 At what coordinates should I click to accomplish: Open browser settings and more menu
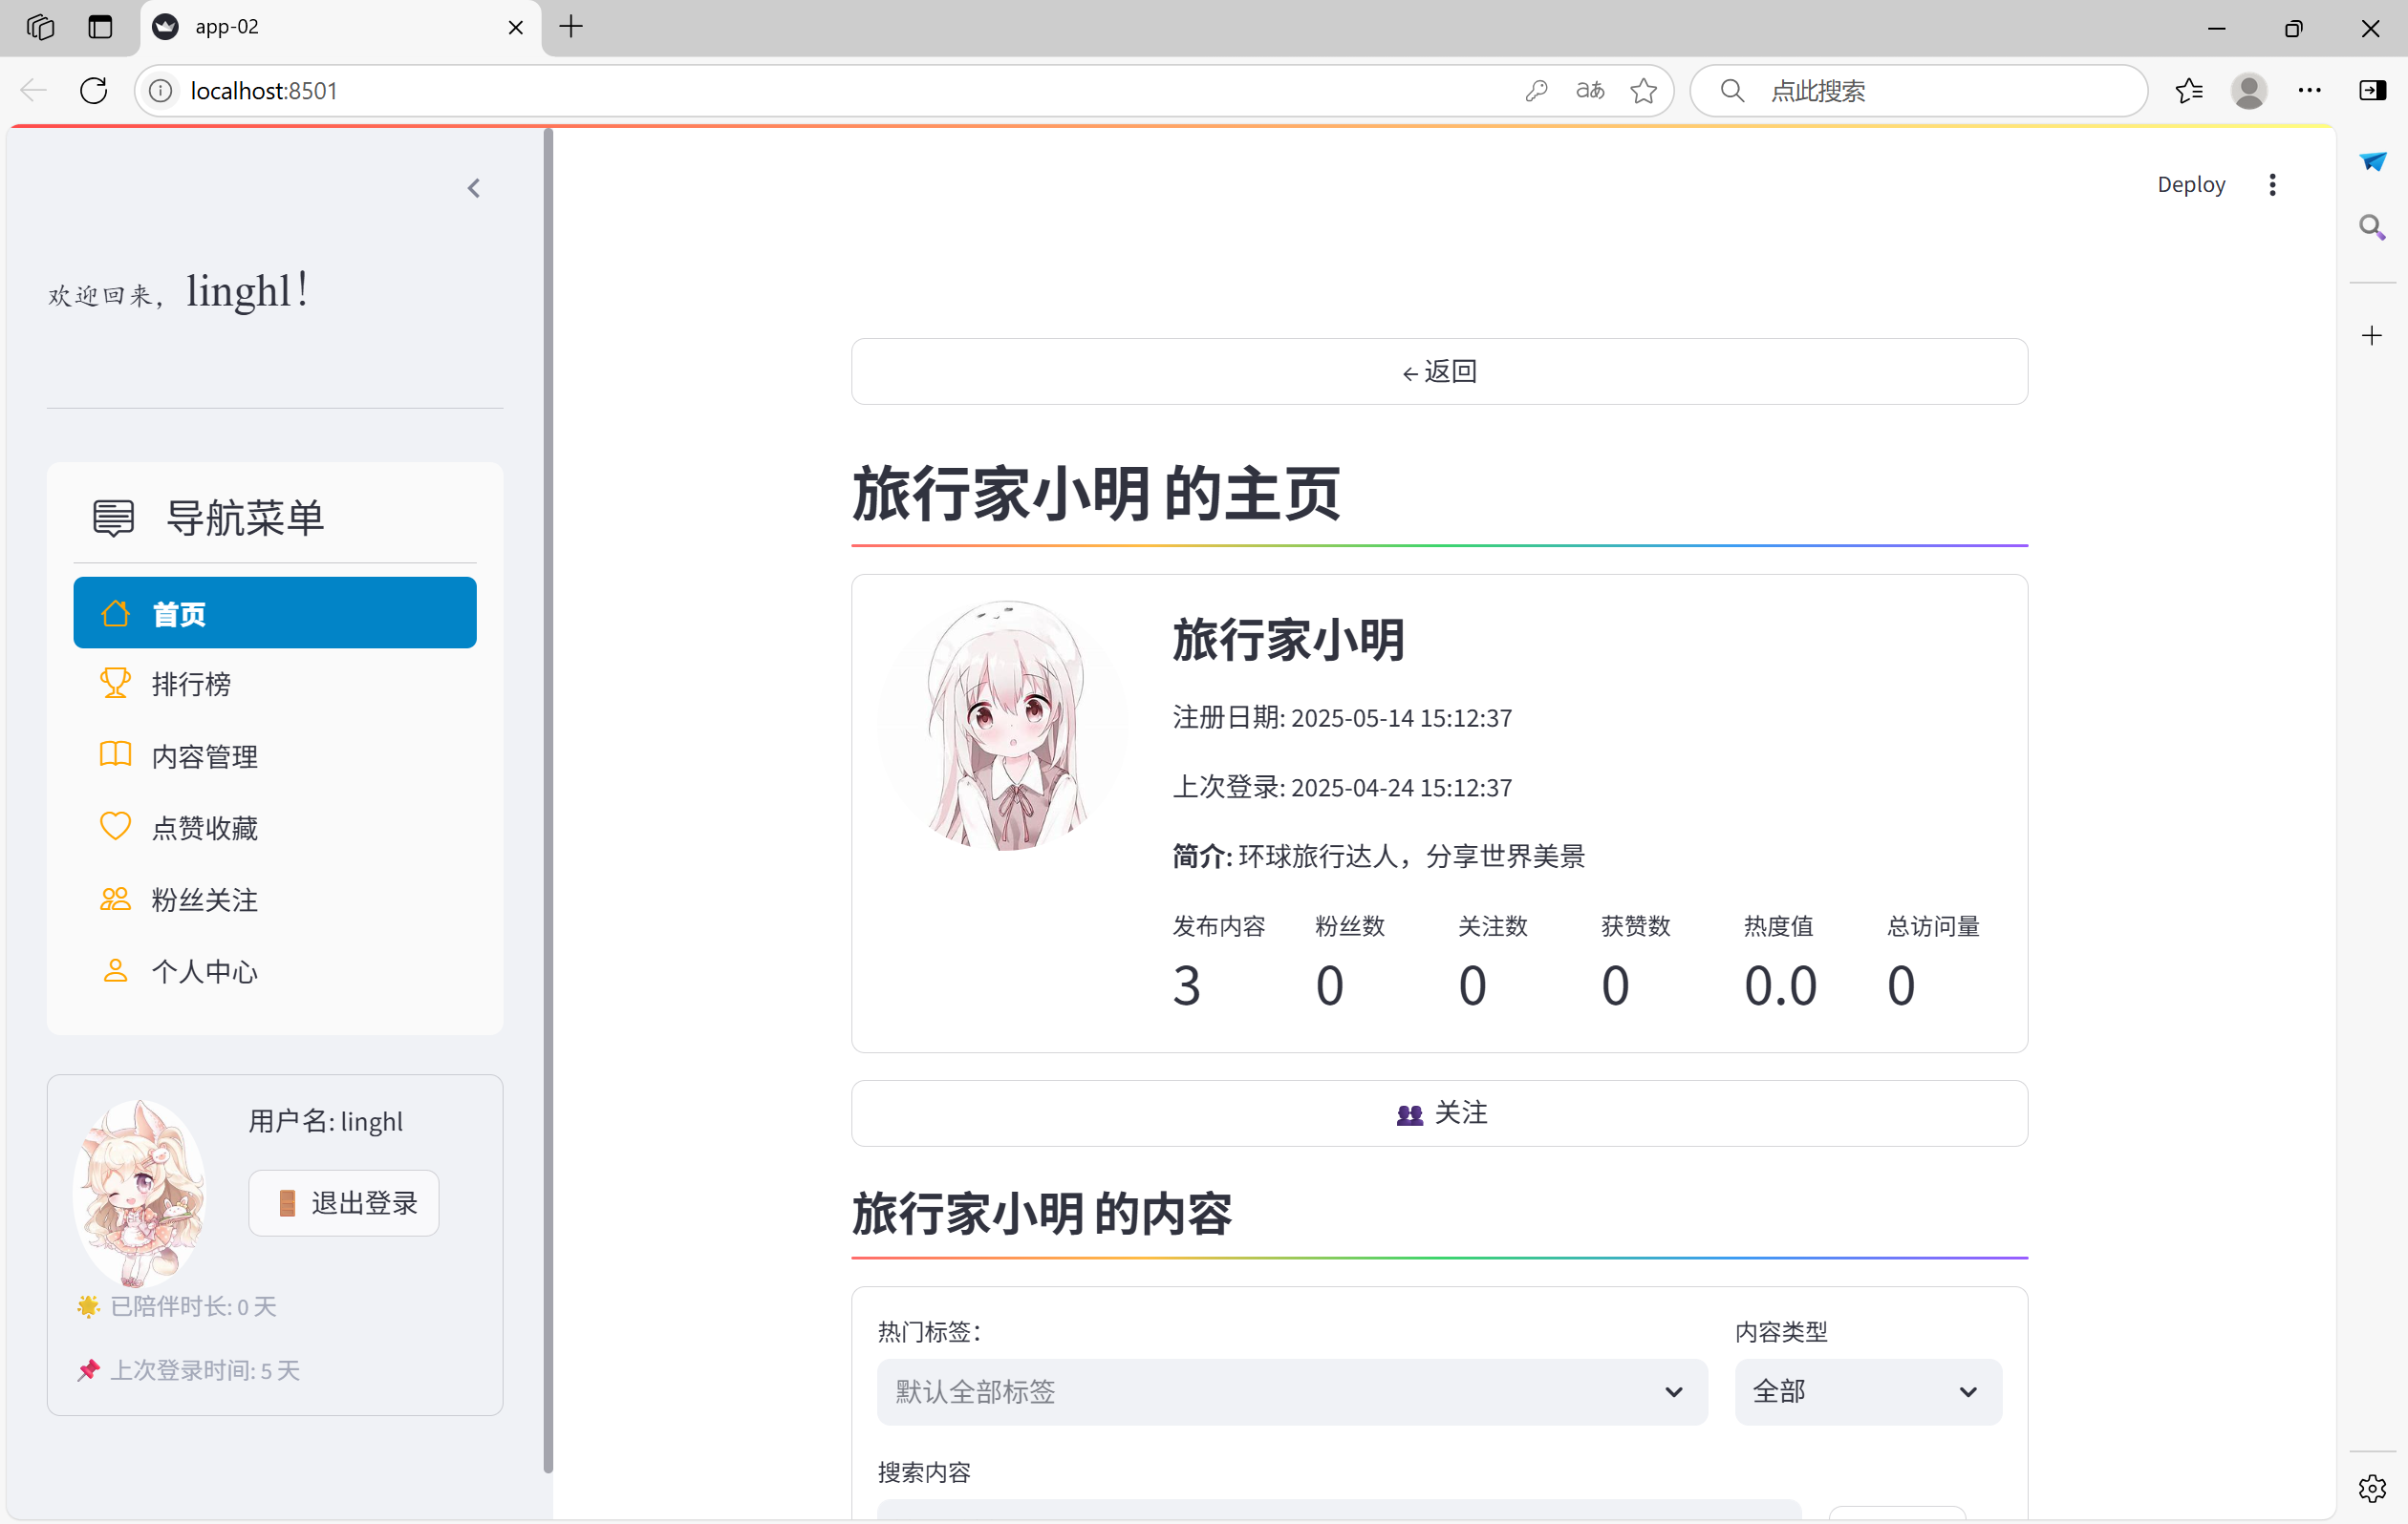click(x=2310, y=91)
